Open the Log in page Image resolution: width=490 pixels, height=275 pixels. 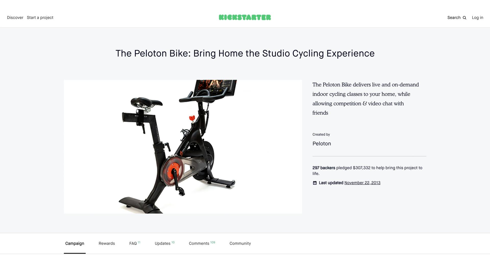click(477, 18)
